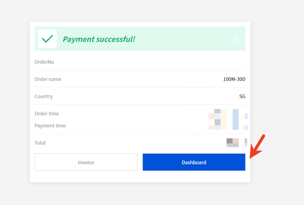Click the empty OrderNo value area
The image size is (304, 205).
[211, 62]
